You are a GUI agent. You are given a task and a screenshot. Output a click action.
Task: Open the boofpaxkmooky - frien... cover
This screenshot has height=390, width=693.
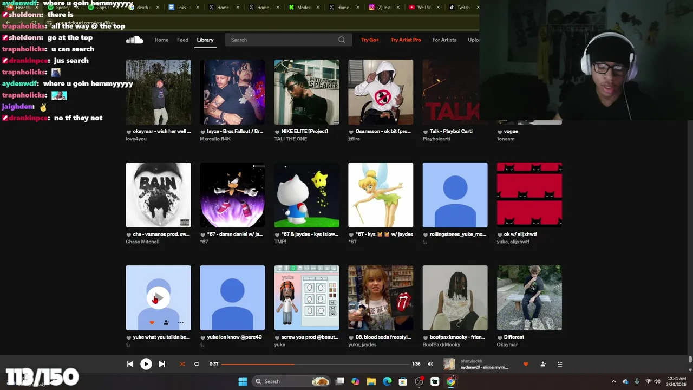[x=455, y=298]
